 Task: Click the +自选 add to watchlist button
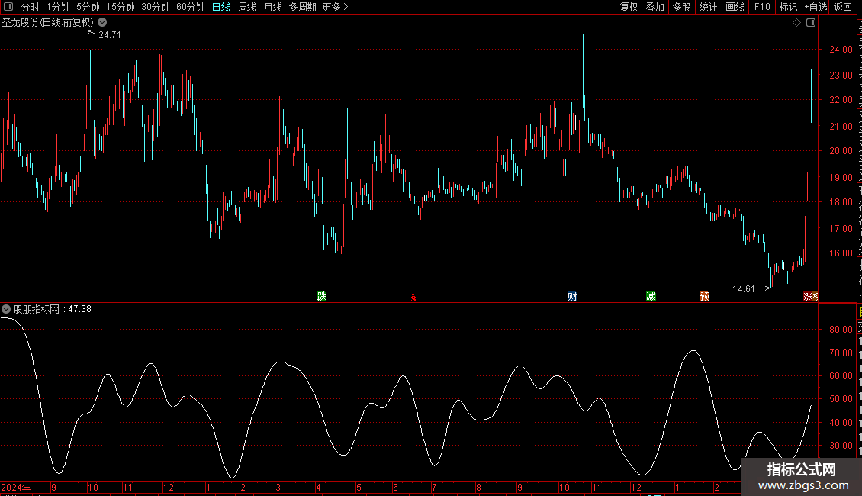click(x=815, y=7)
